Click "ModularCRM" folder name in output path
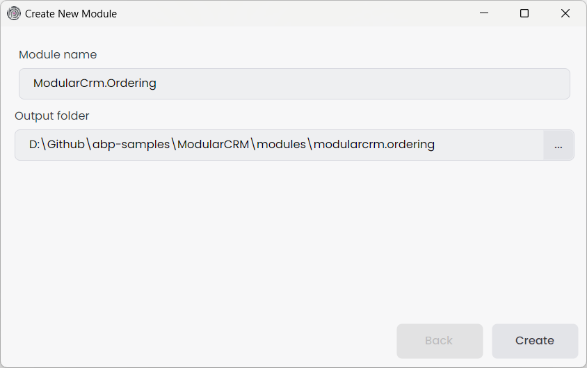Image resolution: width=587 pixels, height=368 pixels. (x=213, y=145)
